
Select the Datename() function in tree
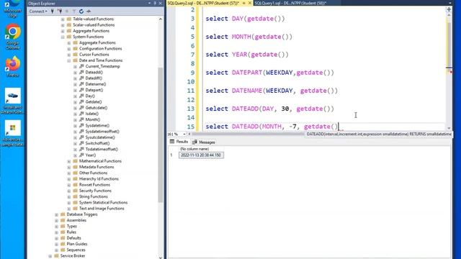pos(96,84)
